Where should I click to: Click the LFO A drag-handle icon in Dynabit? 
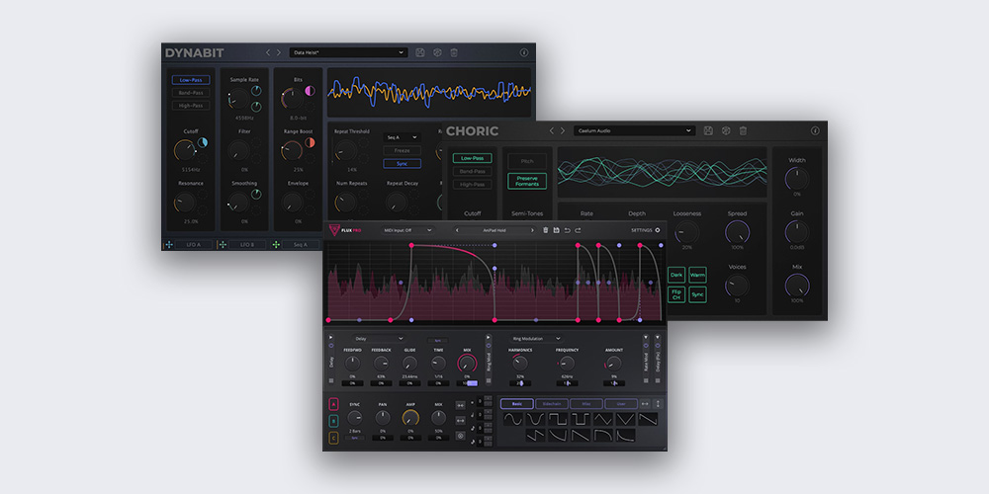[170, 244]
